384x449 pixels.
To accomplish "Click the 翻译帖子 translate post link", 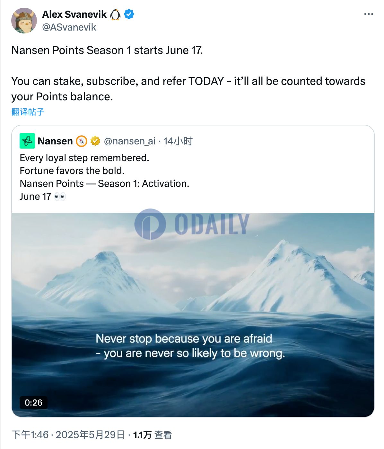I will (x=28, y=112).
